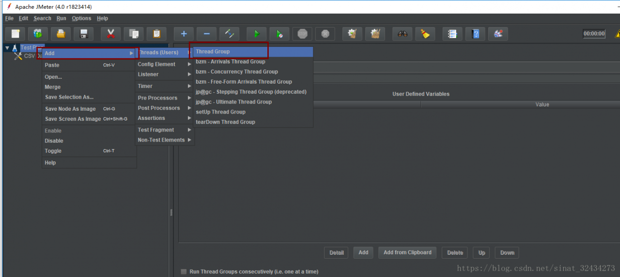Select Thread Group in the submenu
Screen dimensions: 620x277
(x=253, y=52)
